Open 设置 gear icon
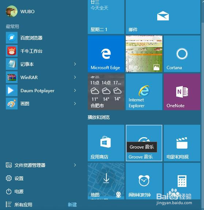Viewport: 204px width, 210px height. [x=9, y=178]
